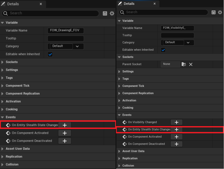
Task: Clear the Parent Socket value
Action: [x=191, y=64]
